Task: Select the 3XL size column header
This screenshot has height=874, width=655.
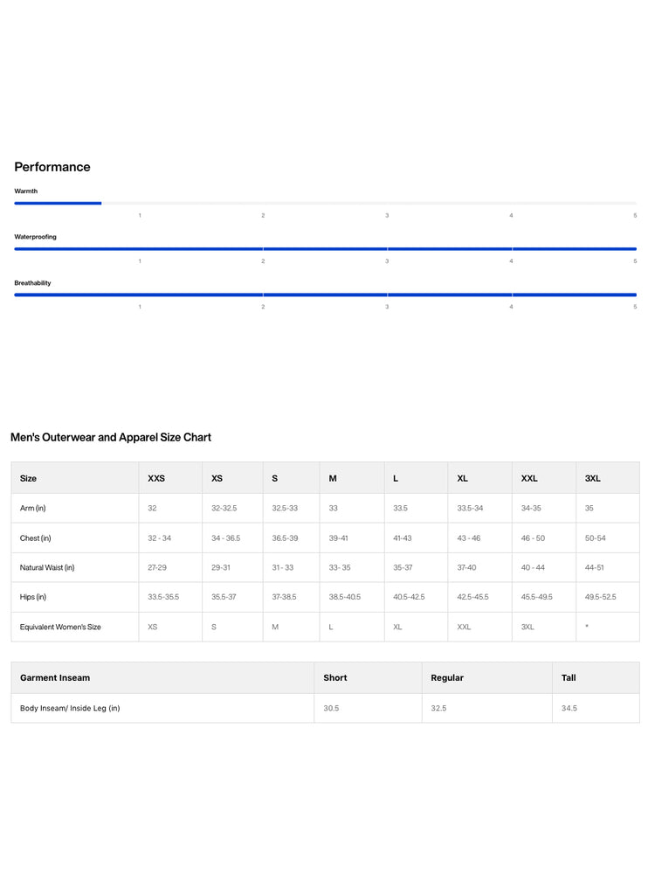Action: [x=593, y=478]
